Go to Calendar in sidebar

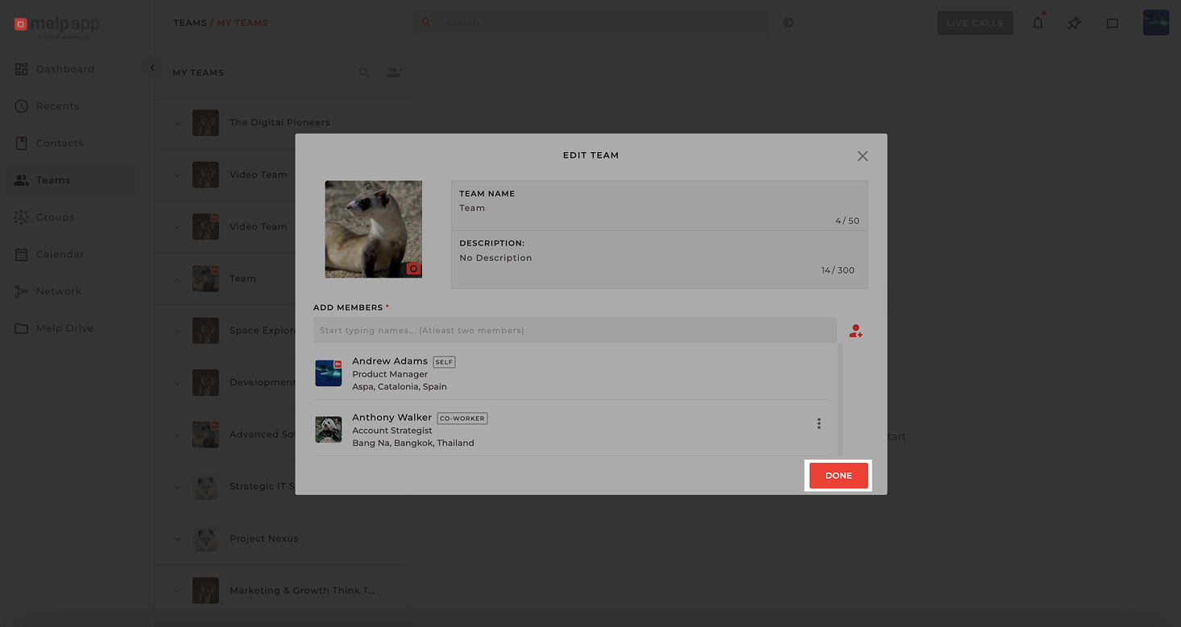(x=60, y=254)
